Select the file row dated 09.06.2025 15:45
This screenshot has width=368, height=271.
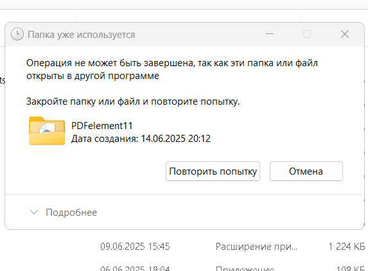[x=233, y=247]
